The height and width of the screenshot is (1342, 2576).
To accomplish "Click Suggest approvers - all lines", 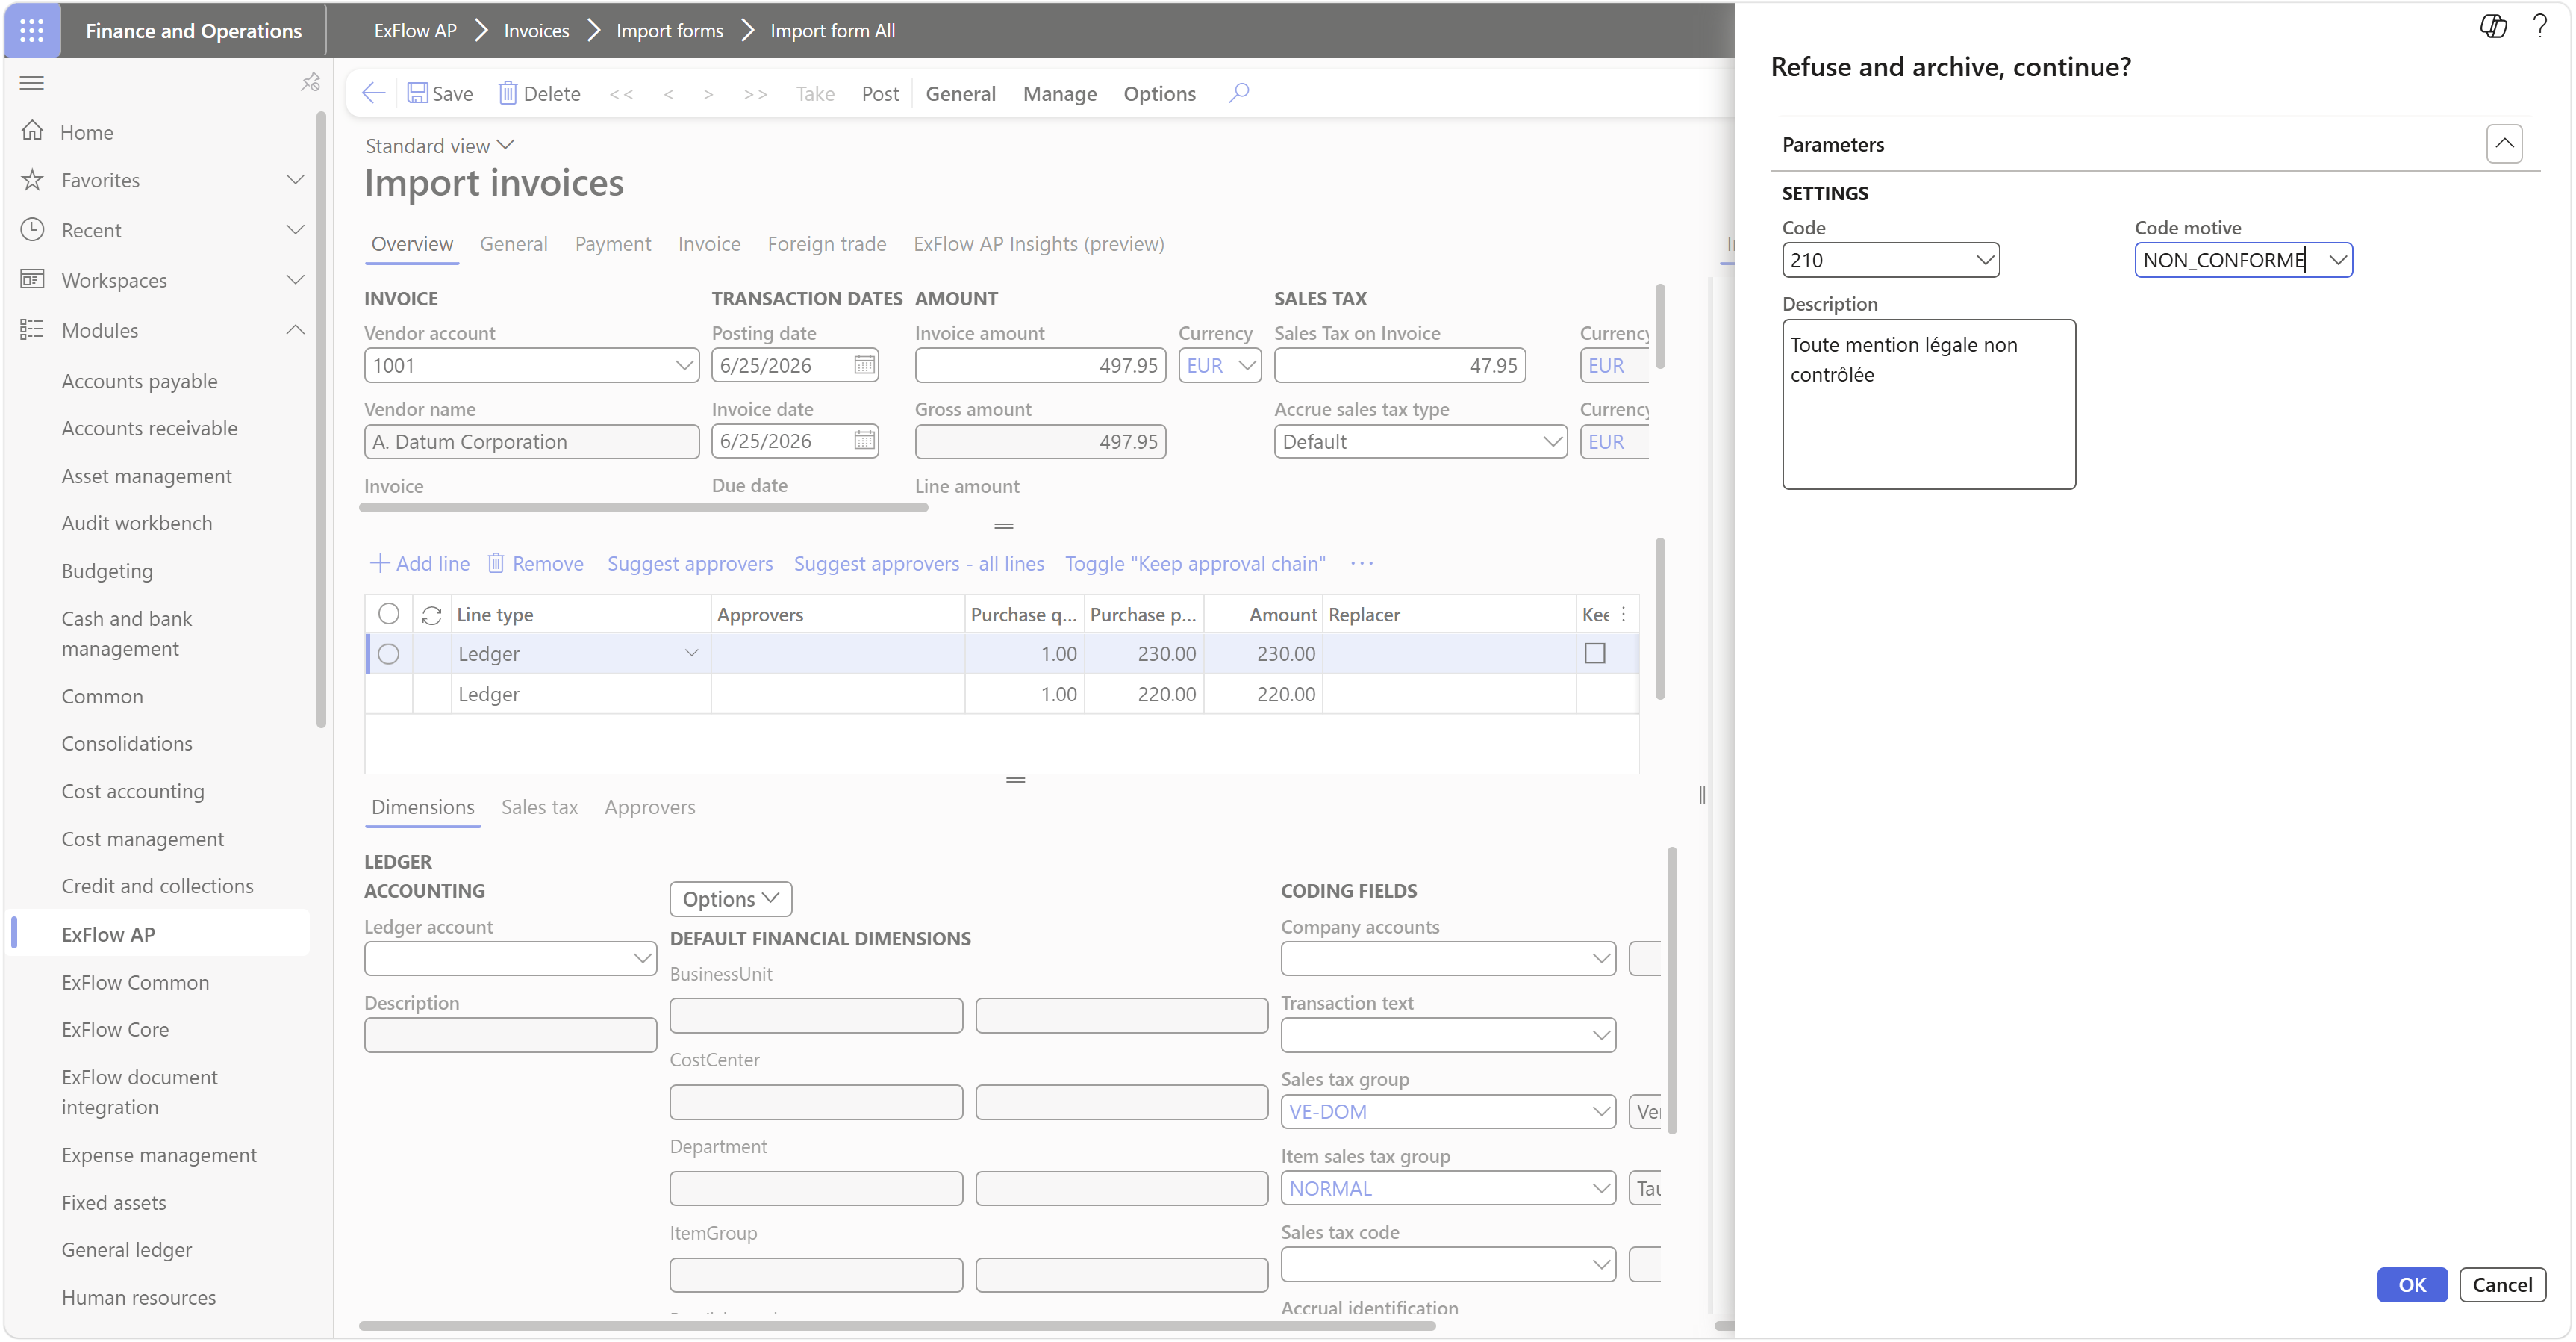I will (x=919, y=563).
